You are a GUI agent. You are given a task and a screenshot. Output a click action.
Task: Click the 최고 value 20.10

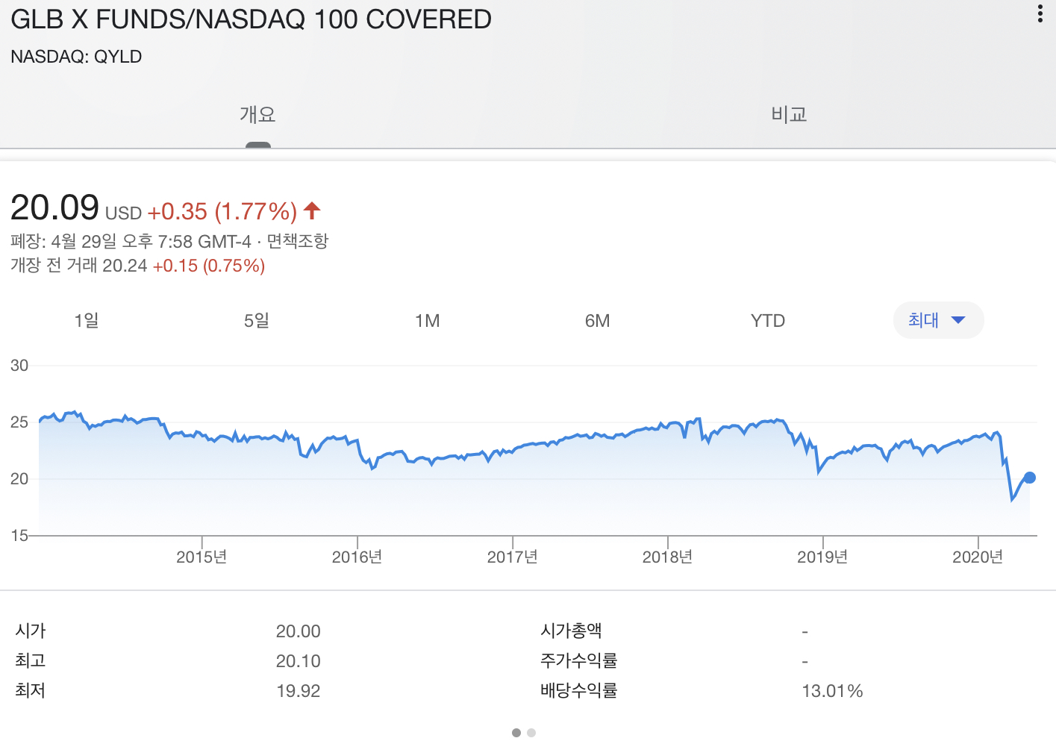(299, 661)
